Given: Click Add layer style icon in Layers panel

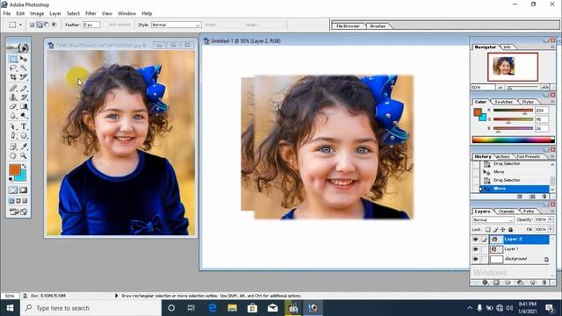Looking at the screenshot, I should click(x=485, y=283).
